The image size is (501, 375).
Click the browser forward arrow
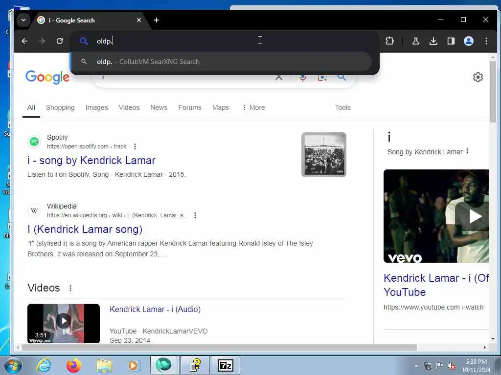tap(42, 41)
